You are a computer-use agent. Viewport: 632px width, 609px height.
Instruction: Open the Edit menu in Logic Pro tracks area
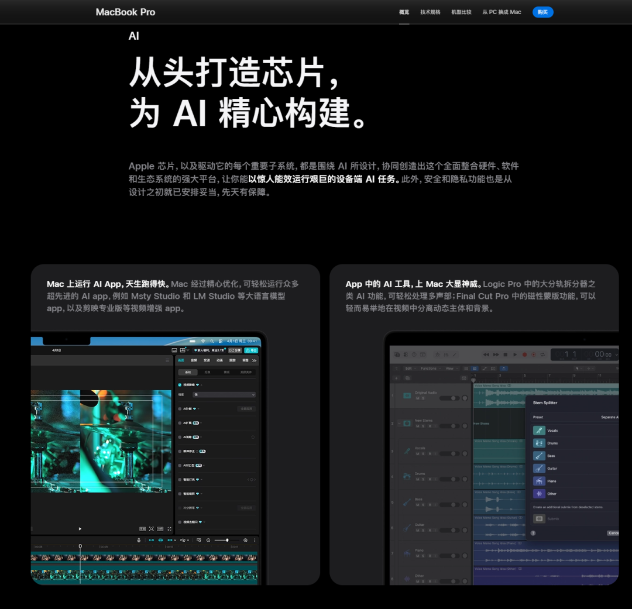coord(410,369)
